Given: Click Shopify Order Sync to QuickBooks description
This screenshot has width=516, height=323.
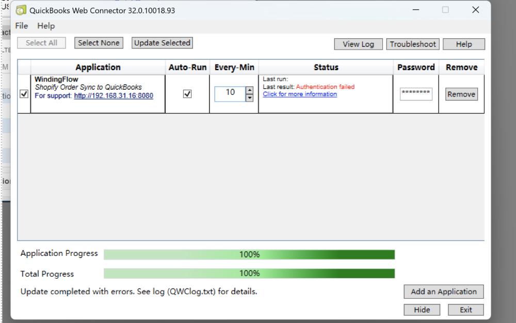Looking at the screenshot, I should point(88,87).
